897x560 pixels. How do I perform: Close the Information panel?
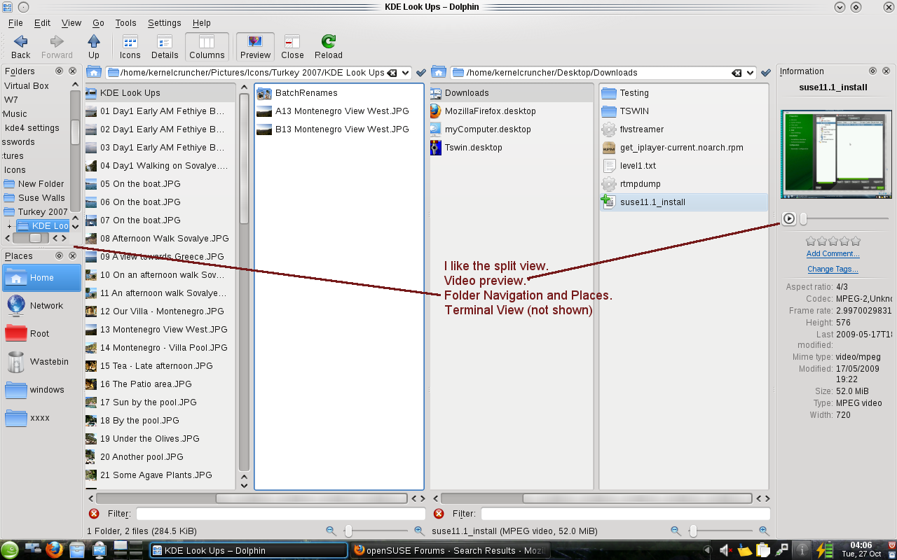(886, 71)
